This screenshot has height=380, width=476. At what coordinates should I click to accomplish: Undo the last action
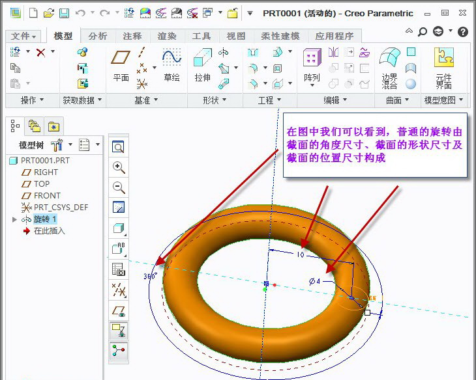pyautogui.click(x=80, y=13)
